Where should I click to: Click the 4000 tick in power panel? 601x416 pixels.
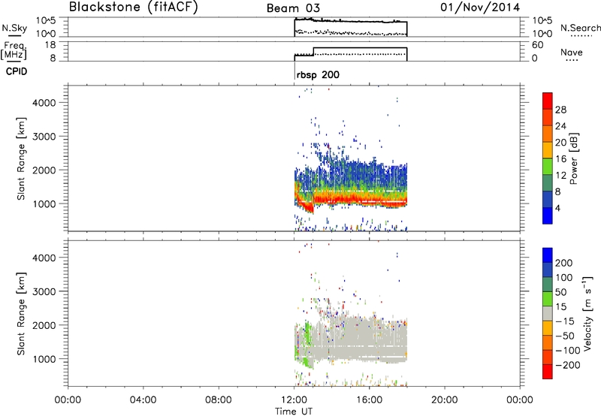pos(44,103)
